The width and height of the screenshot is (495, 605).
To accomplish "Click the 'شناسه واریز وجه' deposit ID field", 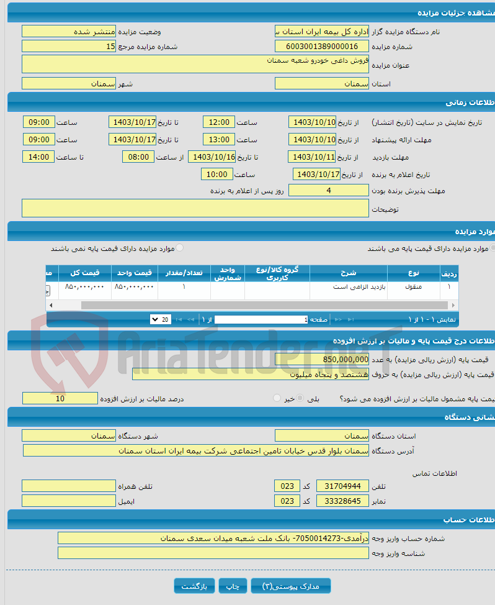I will (x=213, y=553).
